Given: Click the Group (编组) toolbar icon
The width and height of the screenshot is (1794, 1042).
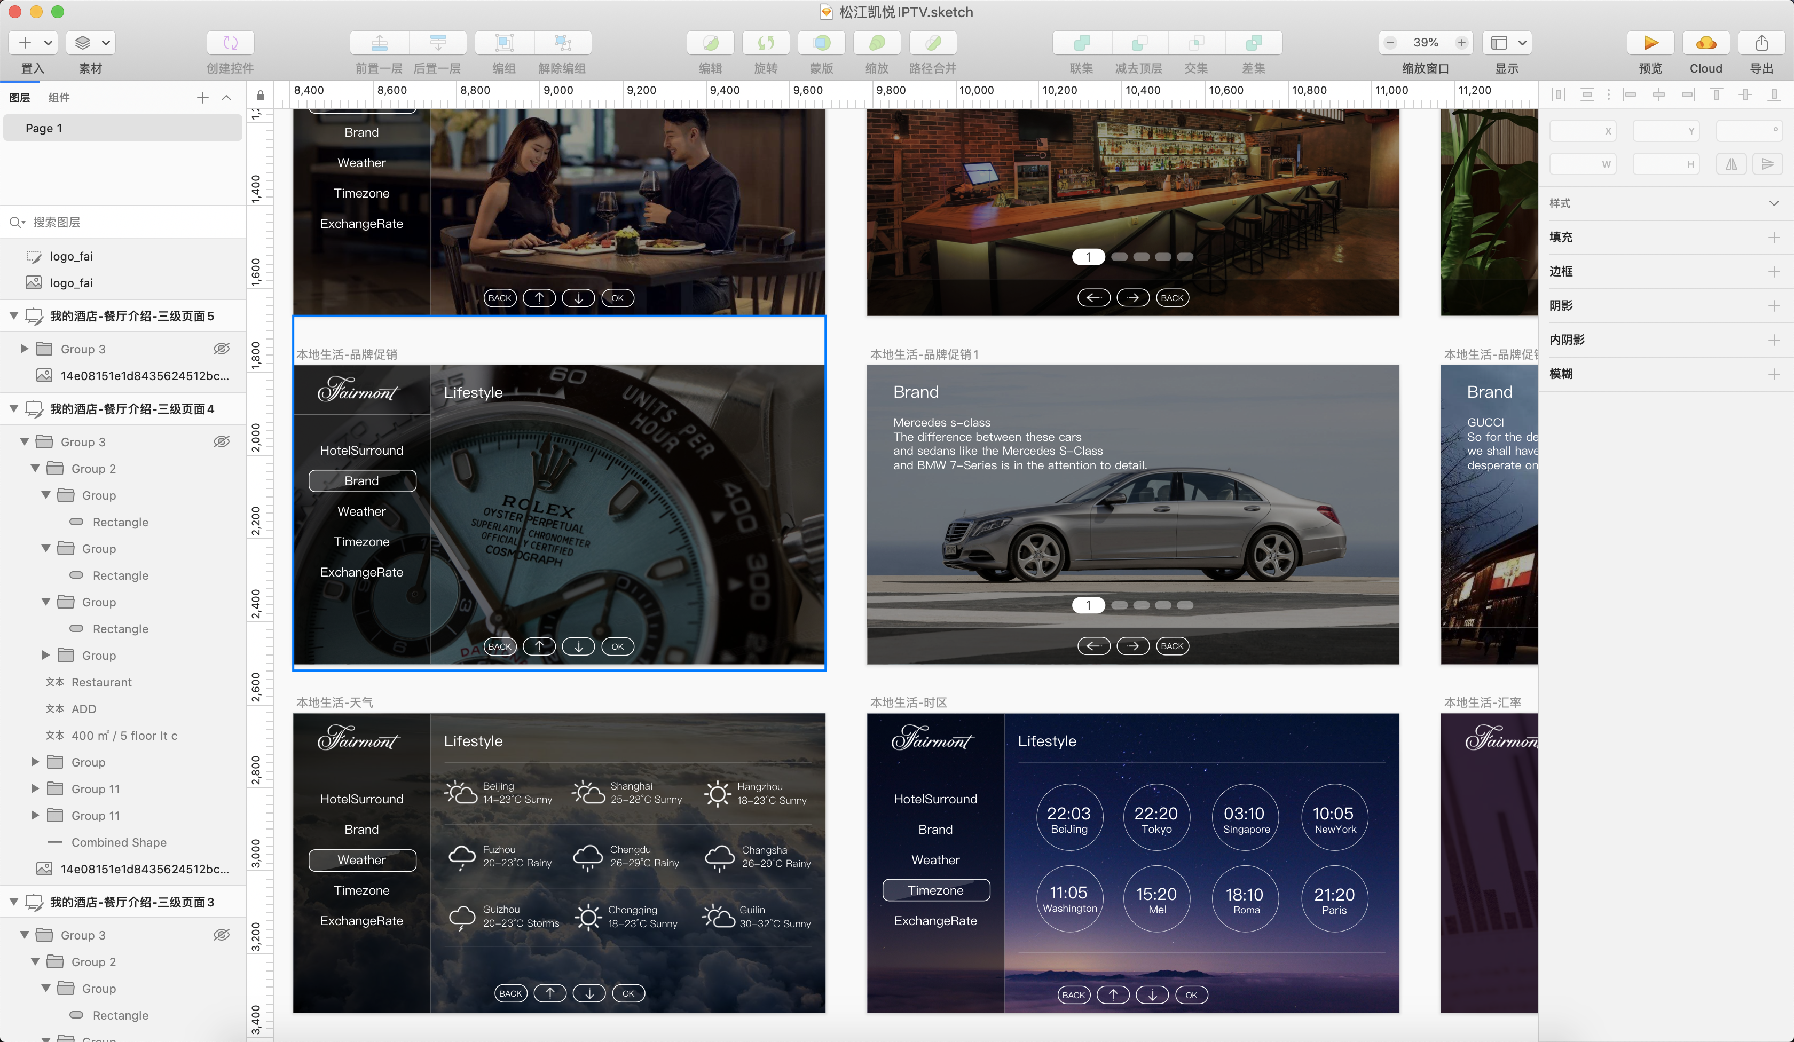Looking at the screenshot, I should tap(504, 43).
